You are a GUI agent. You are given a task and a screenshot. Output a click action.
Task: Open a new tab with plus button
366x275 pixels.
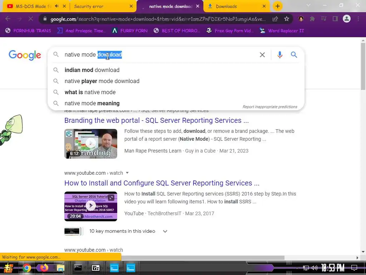point(277,6)
